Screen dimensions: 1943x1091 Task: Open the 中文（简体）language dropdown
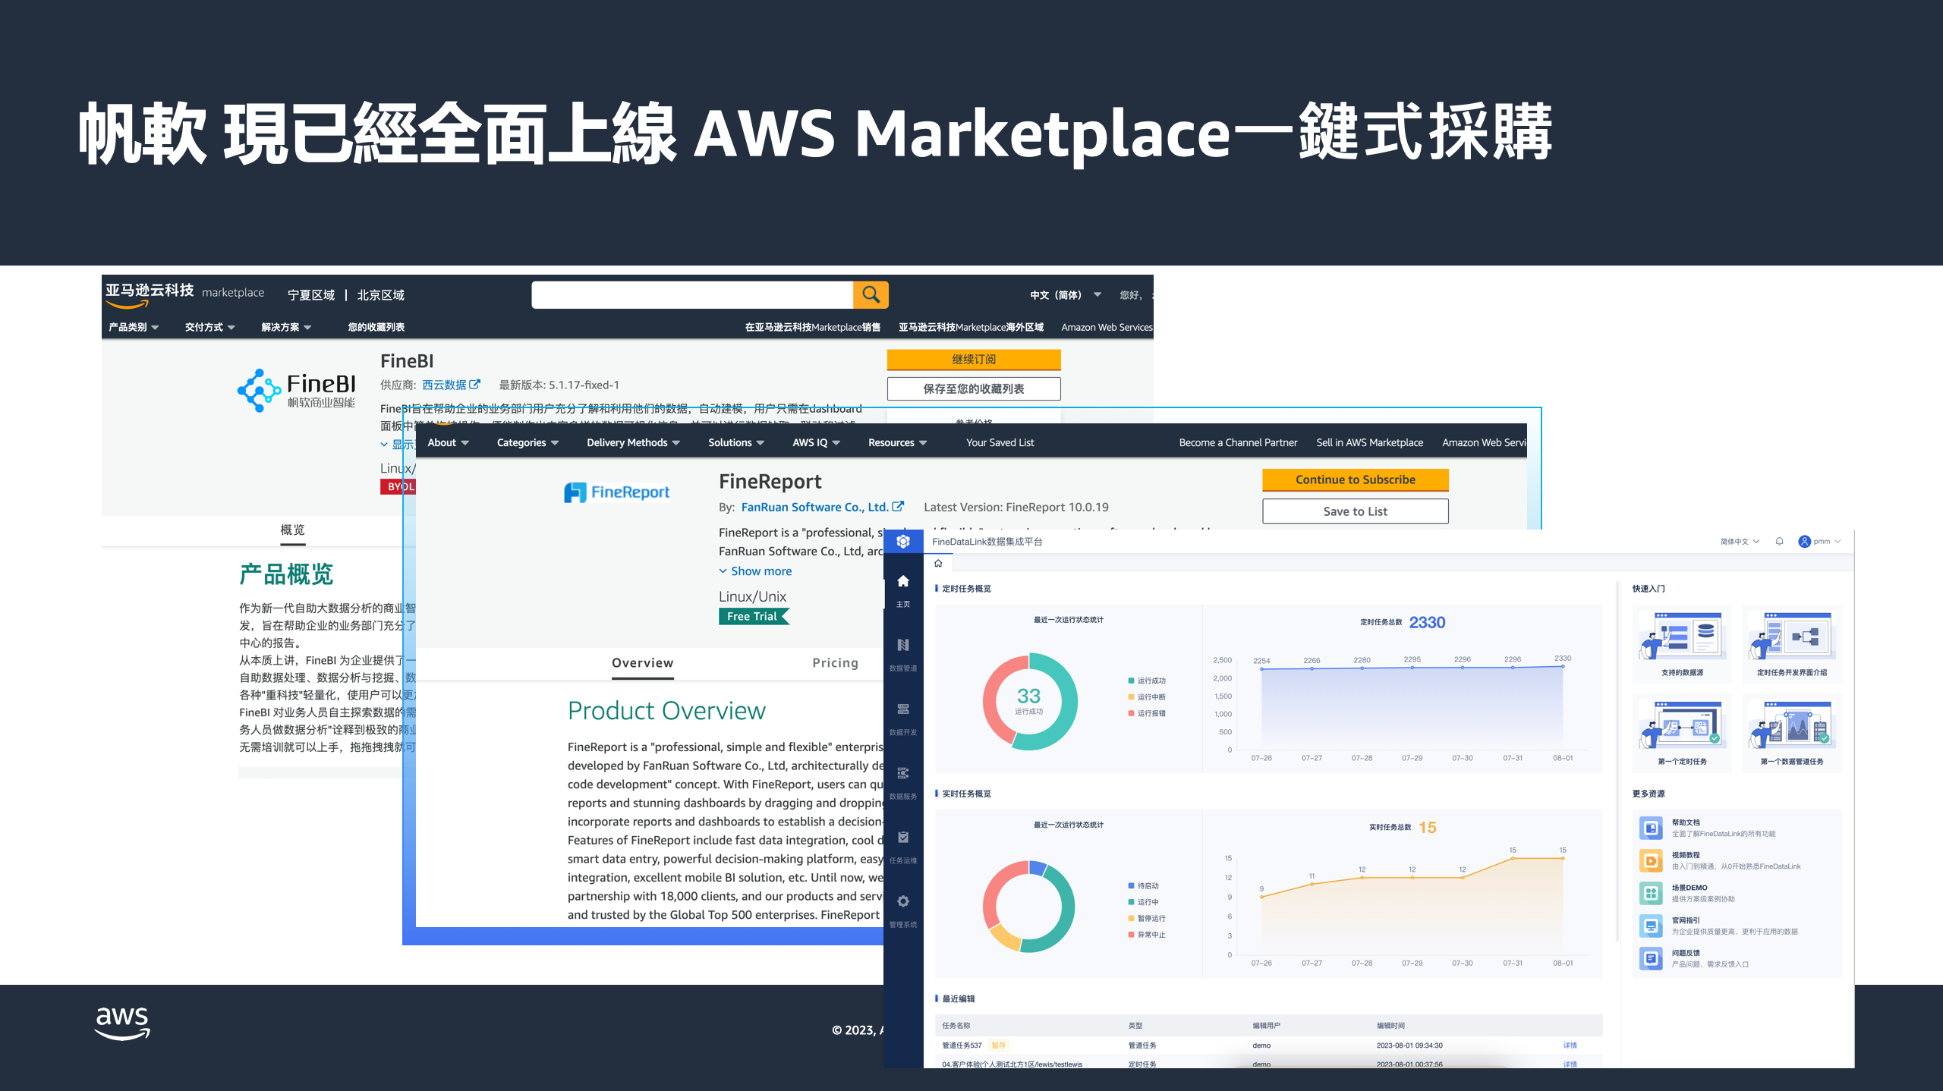(x=1066, y=294)
